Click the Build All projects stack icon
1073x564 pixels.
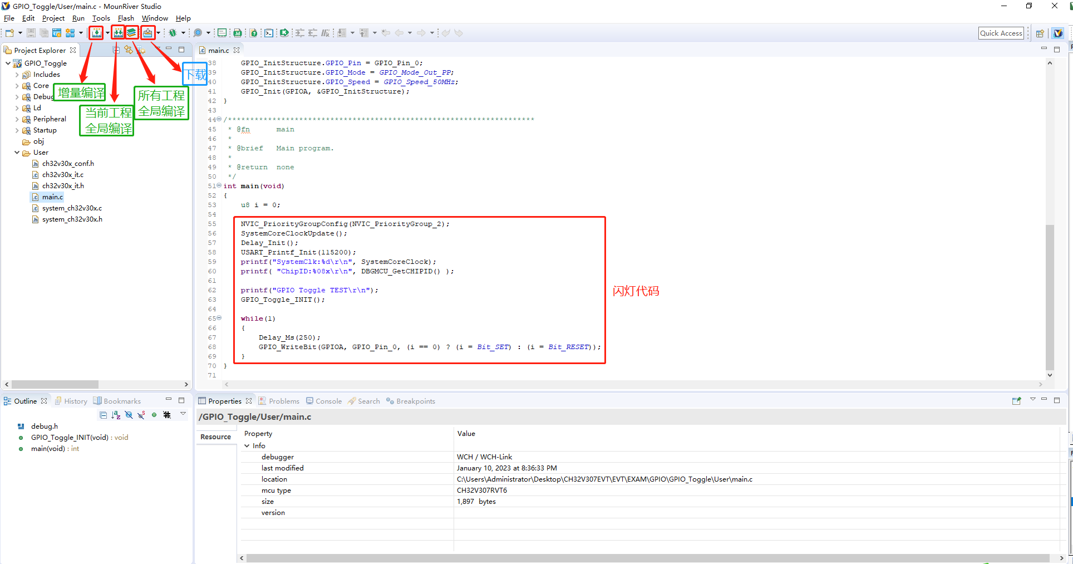pos(131,33)
